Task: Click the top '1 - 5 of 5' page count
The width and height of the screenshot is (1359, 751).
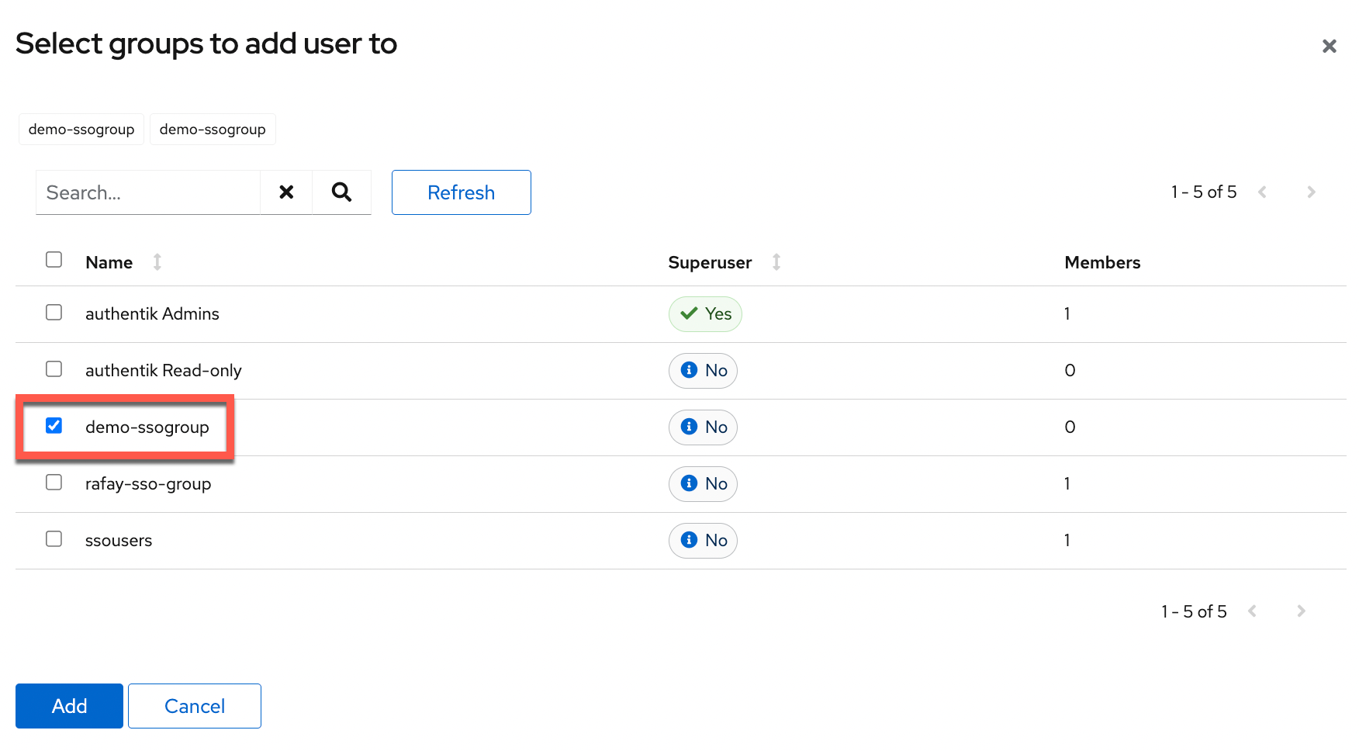Action: point(1204,192)
